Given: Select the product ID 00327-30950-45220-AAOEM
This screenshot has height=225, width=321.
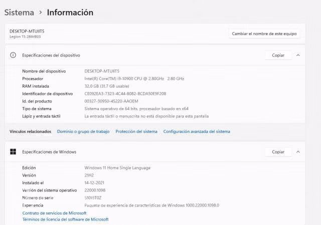Looking at the screenshot, I should click(x=111, y=101).
